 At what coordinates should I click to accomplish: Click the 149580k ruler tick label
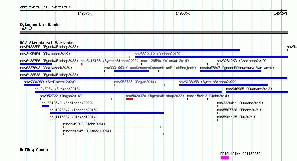[x=183, y=13]
